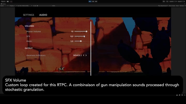
Task: Open the Game/Simulator view mode dropdown
Action: pyautogui.click(x=4, y=6)
